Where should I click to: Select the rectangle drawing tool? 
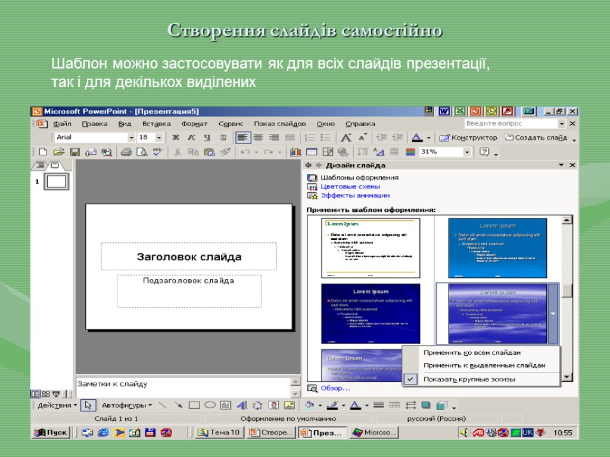click(x=194, y=405)
